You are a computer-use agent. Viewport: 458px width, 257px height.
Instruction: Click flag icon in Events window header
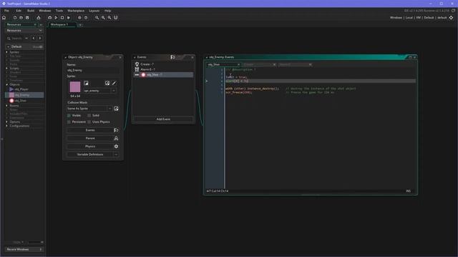pos(172,57)
